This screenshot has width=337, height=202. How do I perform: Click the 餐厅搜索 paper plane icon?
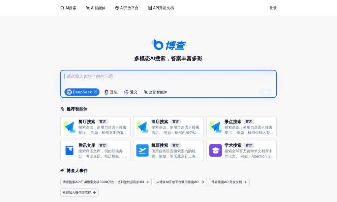tap(69, 127)
